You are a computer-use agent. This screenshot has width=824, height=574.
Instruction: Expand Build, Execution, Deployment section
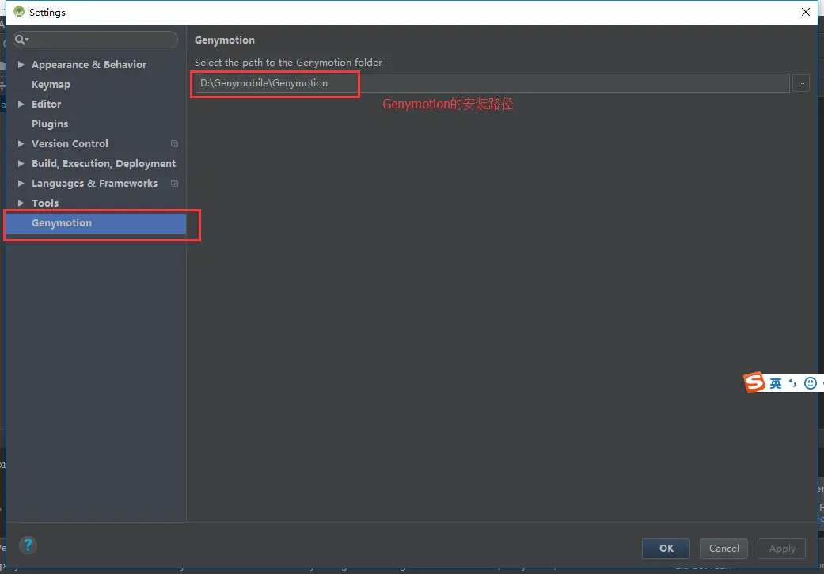tap(21, 163)
